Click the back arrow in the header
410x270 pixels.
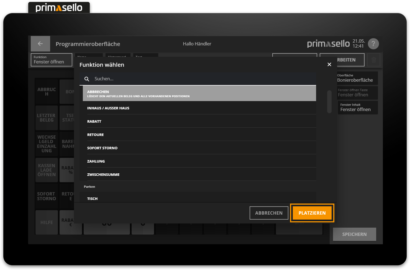40,43
